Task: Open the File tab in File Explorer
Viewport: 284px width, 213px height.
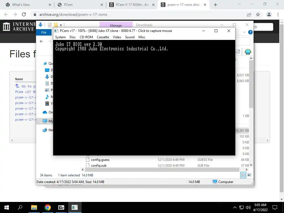Action: tap(44, 32)
